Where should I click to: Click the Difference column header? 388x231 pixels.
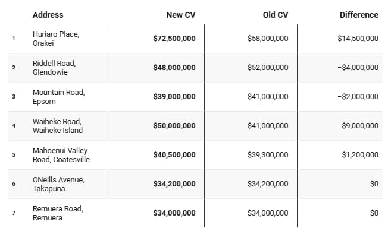359,15
